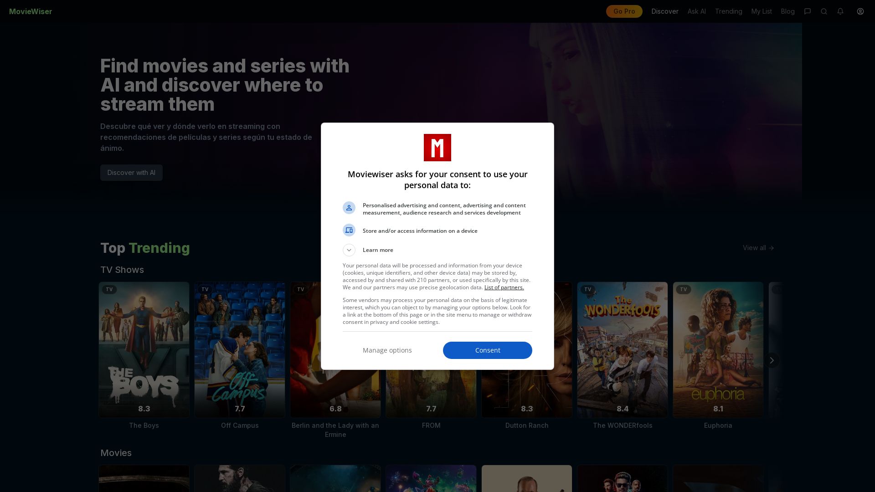Click the Discover with AI button
Viewport: 875px width, 492px height.
[131, 173]
